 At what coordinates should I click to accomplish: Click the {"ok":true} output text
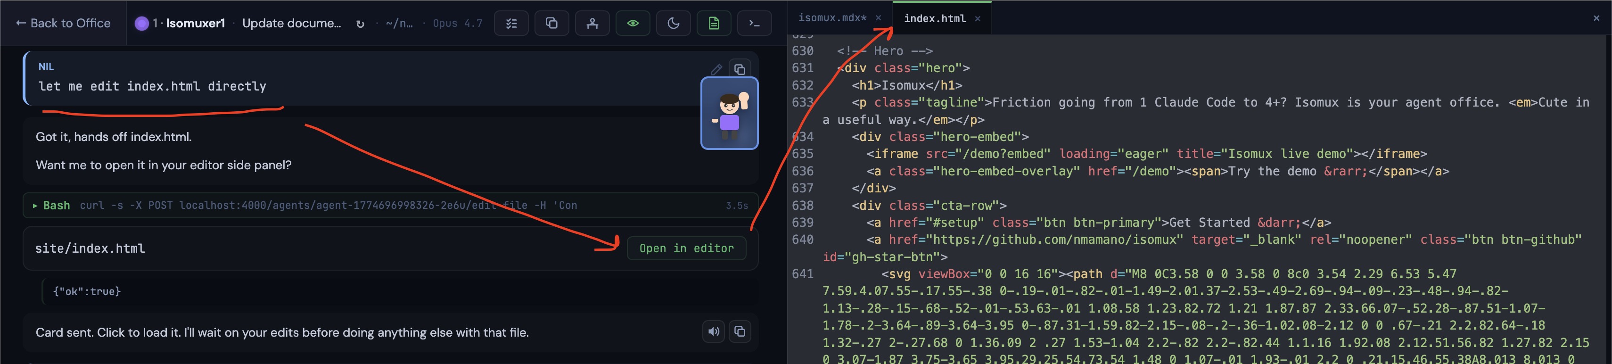click(x=87, y=291)
